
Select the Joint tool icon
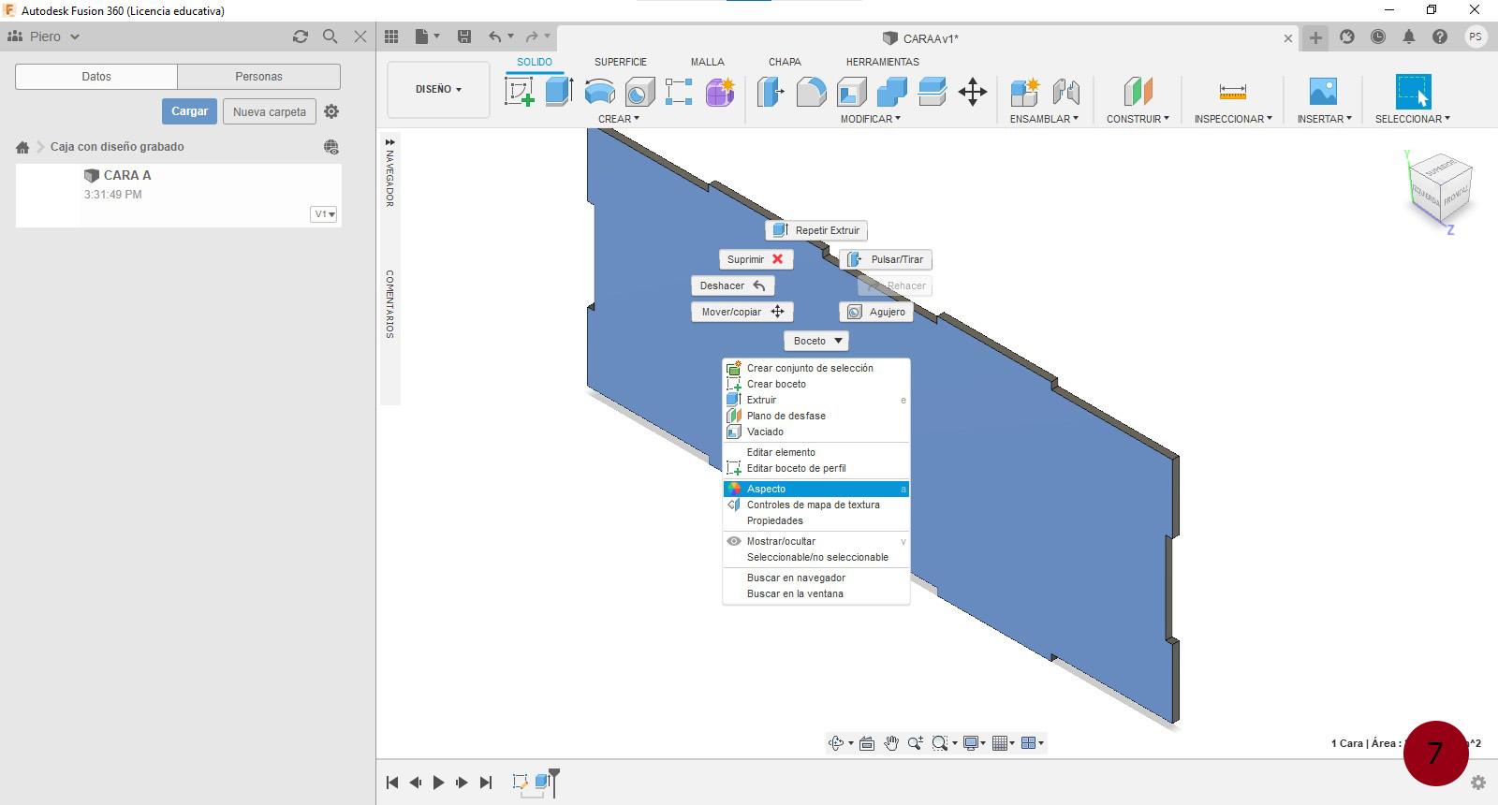click(x=1066, y=92)
